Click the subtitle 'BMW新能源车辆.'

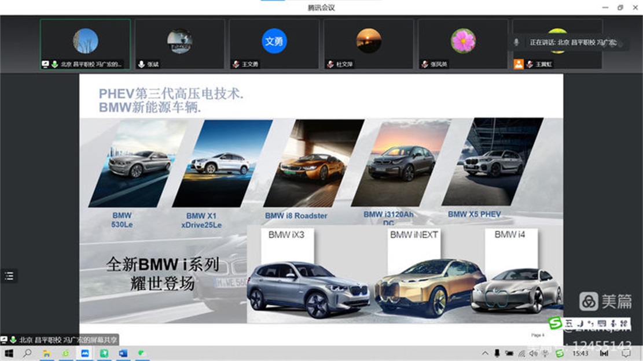click(x=150, y=107)
